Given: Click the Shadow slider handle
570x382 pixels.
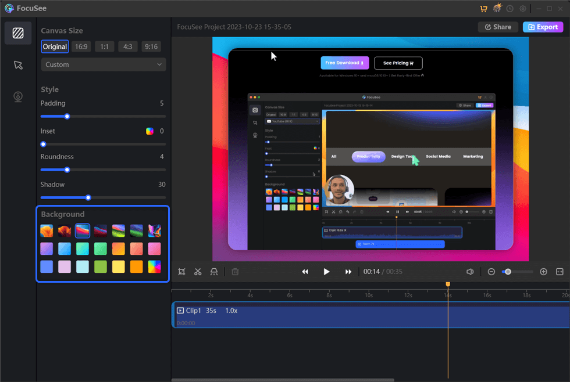Looking at the screenshot, I should tap(88, 198).
